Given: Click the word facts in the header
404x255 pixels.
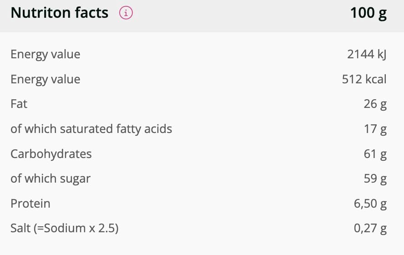Looking at the screenshot, I should 90,13.
